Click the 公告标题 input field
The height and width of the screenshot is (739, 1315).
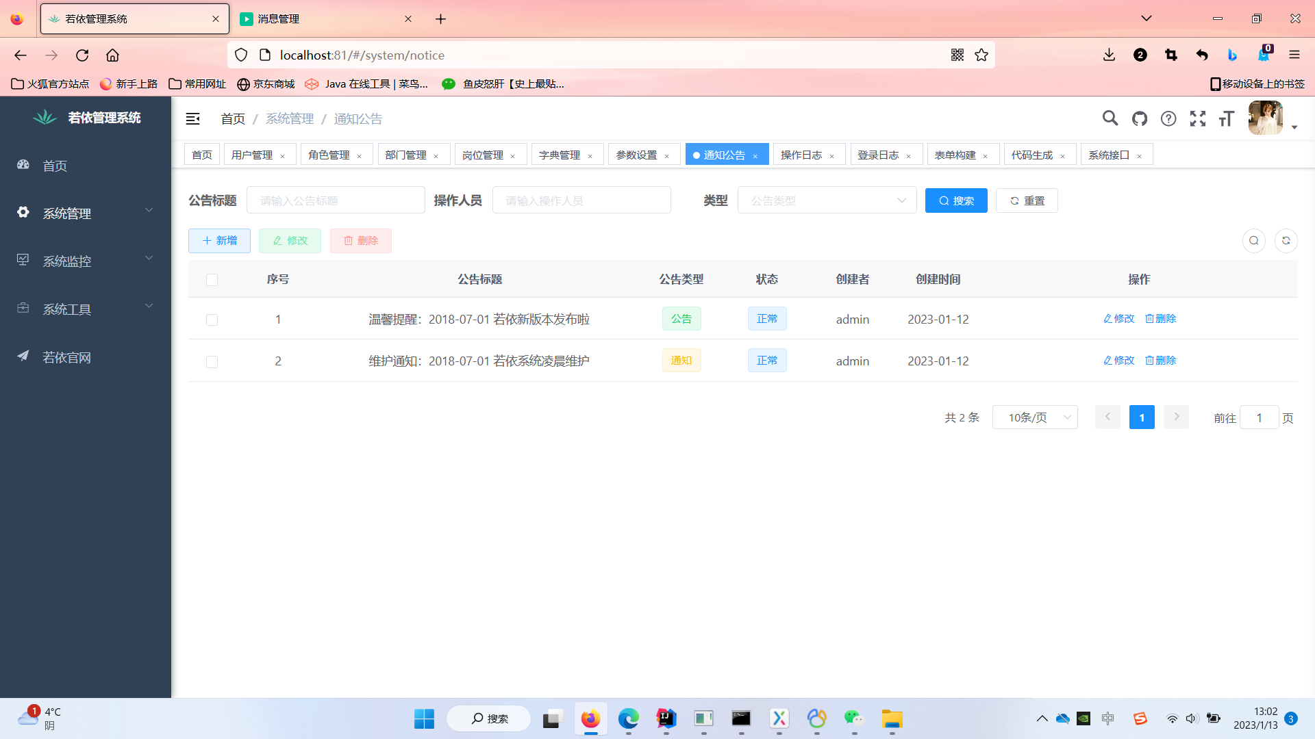click(x=336, y=200)
